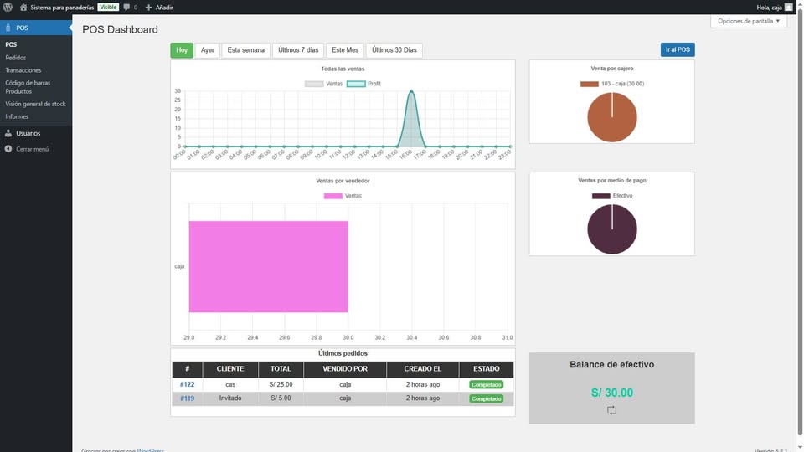Select the Últimos 30 Días tab
The width and height of the screenshot is (804, 452).
(x=394, y=49)
